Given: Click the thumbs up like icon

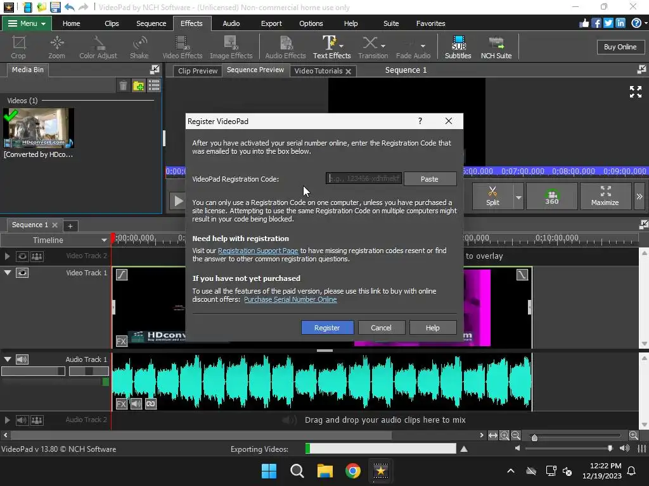Looking at the screenshot, I should (584, 23).
